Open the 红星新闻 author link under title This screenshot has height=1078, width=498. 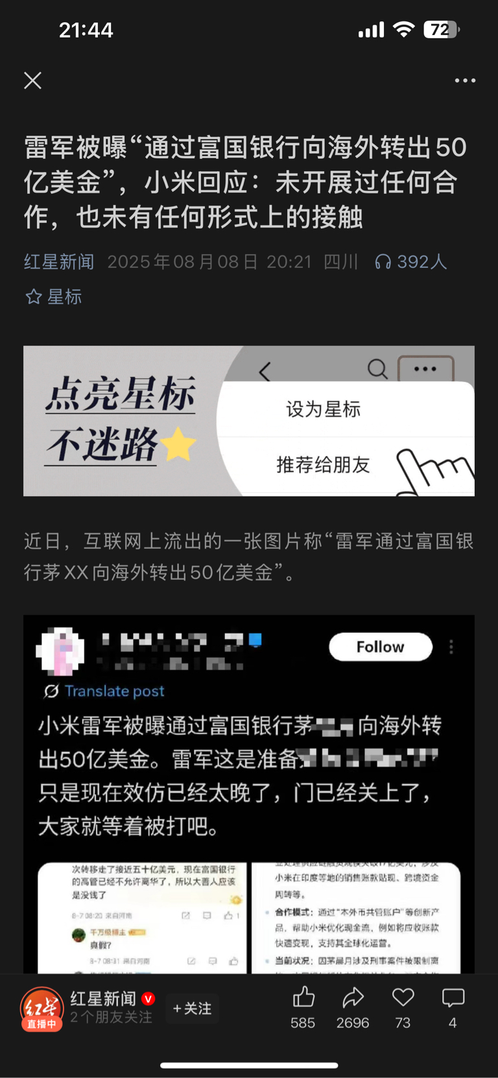[59, 261]
